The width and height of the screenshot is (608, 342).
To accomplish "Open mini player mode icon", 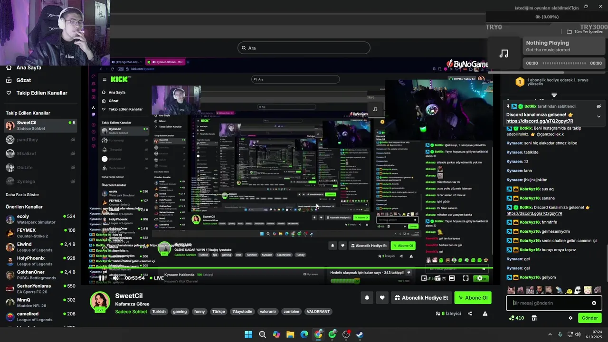I will 424,278.
